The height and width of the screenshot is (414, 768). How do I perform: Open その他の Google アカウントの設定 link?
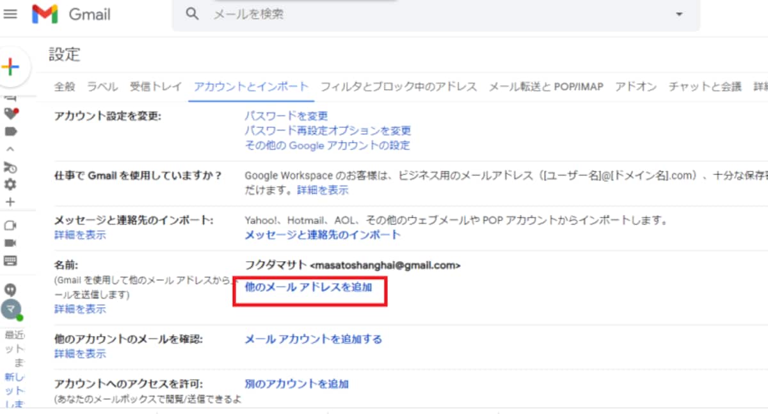click(x=328, y=145)
